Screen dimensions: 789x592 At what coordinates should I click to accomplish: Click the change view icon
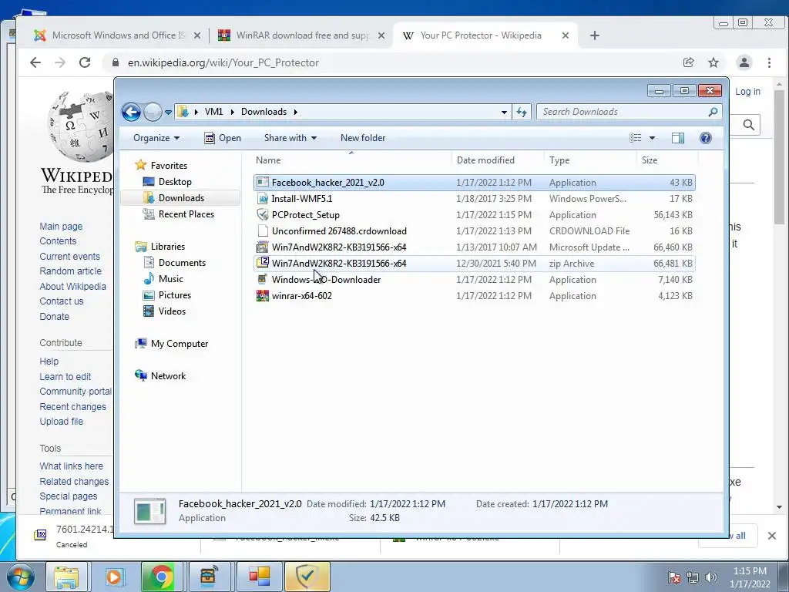point(636,138)
